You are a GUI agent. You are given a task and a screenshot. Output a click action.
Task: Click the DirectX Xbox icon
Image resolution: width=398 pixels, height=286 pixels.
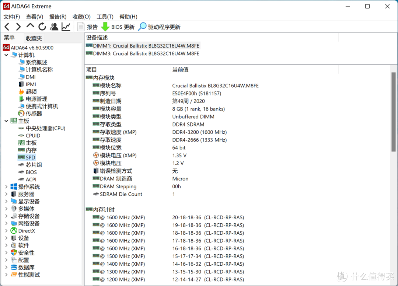(x=14, y=231)
